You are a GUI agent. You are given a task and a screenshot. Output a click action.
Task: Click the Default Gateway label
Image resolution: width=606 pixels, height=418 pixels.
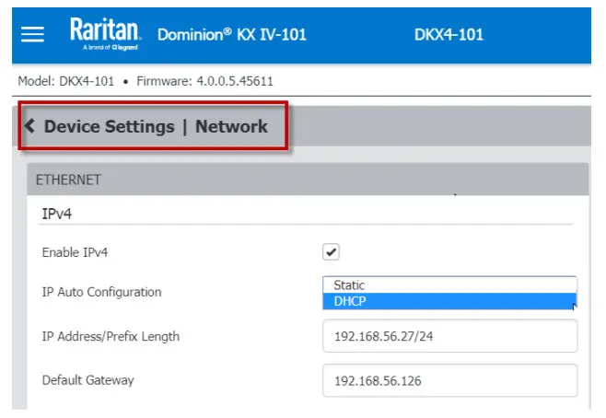pos(88,380)
